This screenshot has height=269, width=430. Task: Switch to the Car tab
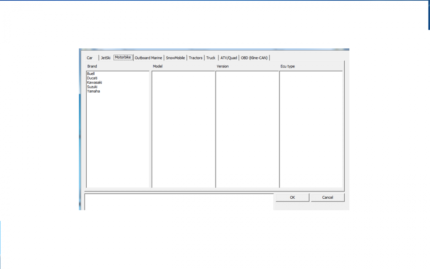(x=91, y=58)
